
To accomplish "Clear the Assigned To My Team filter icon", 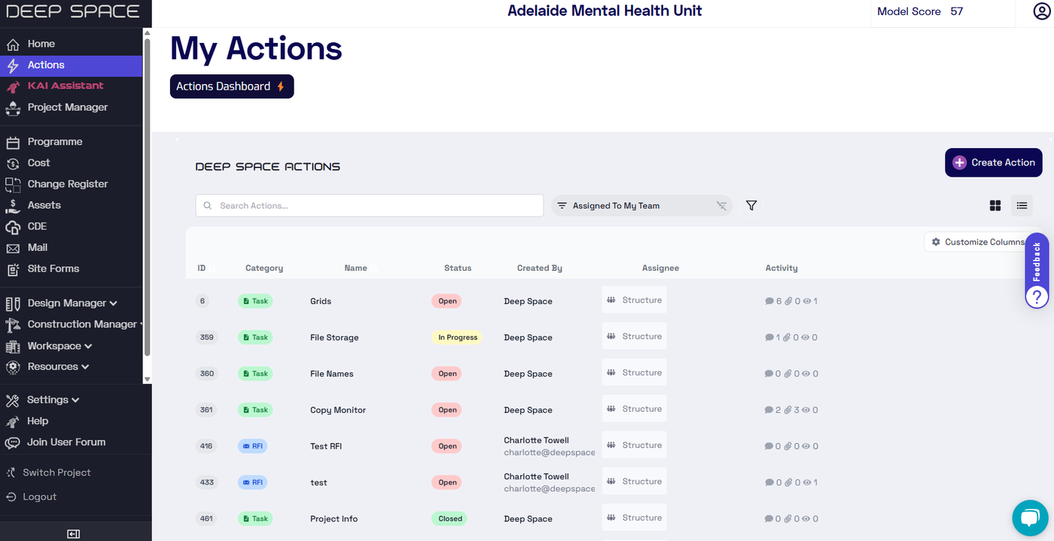I will click(x=721, y=205).
